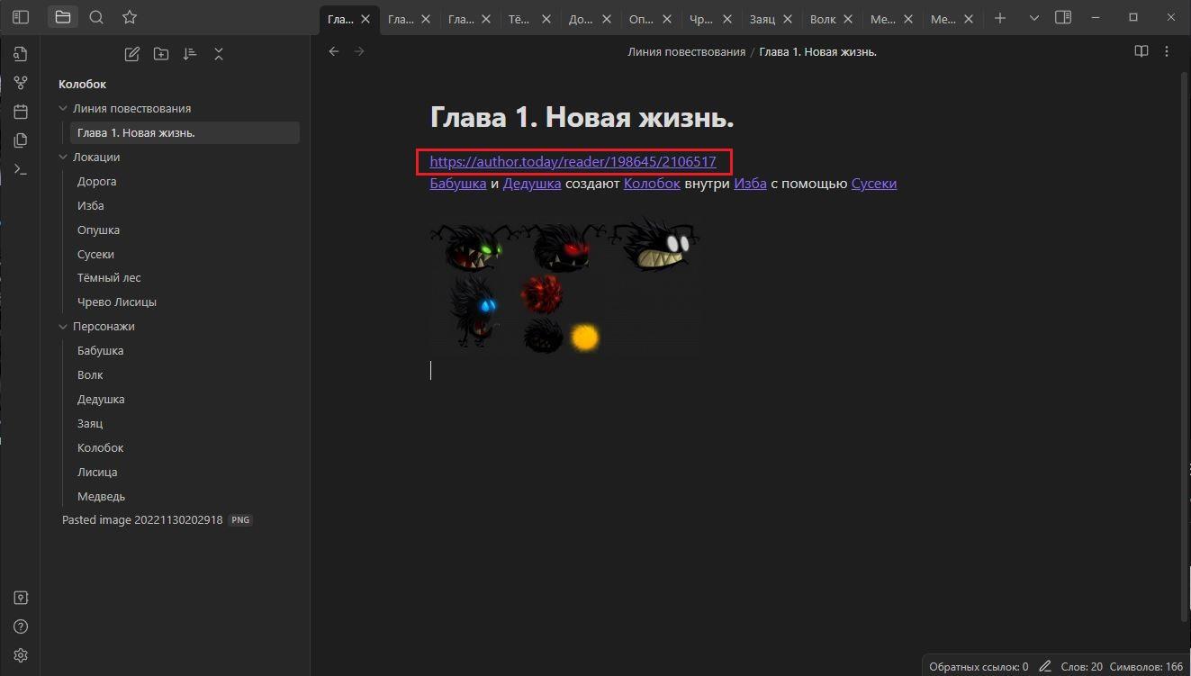This screenshot has width=1191, height=676.
Task: Change file sort order
Action: (x=190, y=54)
